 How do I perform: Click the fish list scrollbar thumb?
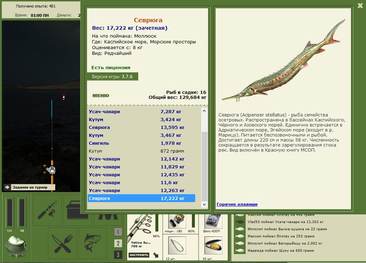204,166
